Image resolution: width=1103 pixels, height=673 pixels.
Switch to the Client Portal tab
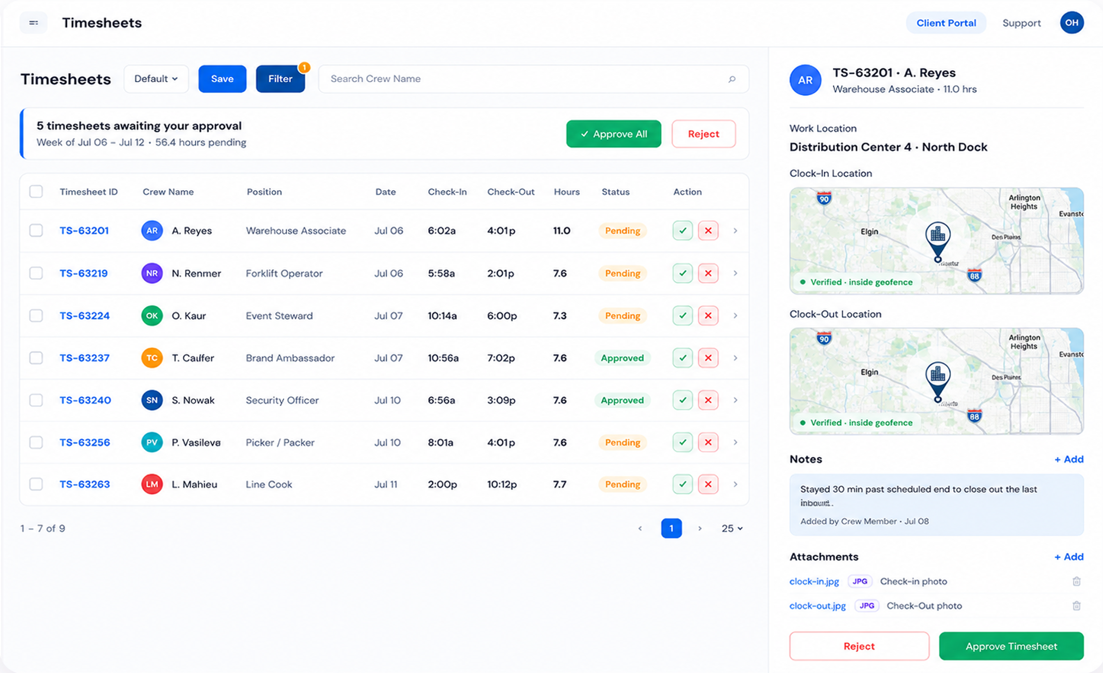click(946, 23)
